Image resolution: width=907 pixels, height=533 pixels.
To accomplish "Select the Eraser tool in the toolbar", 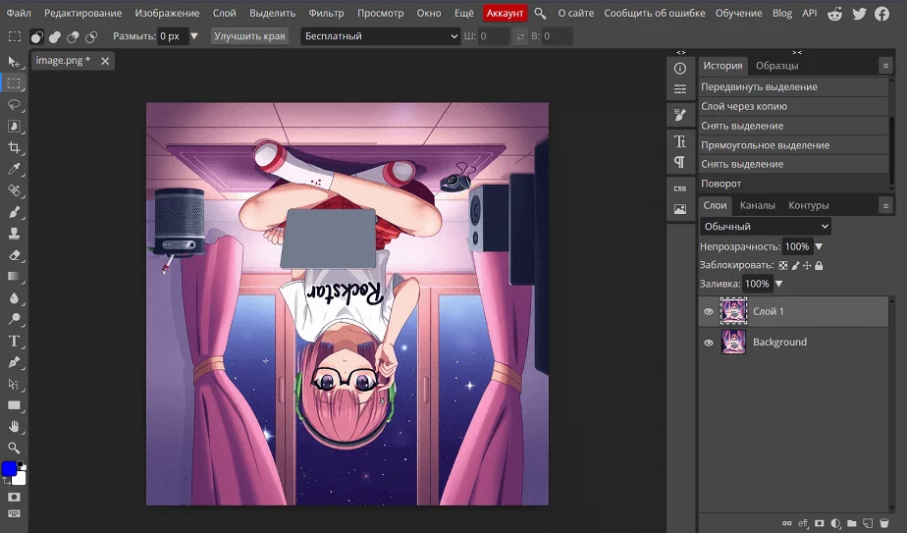I will point(14,255).
